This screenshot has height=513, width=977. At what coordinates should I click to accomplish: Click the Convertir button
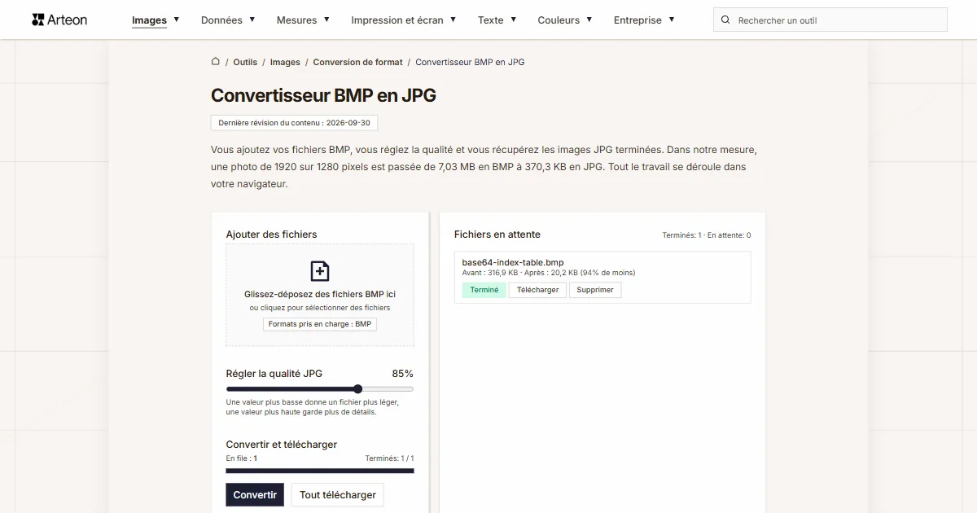(x=255, y=494)
